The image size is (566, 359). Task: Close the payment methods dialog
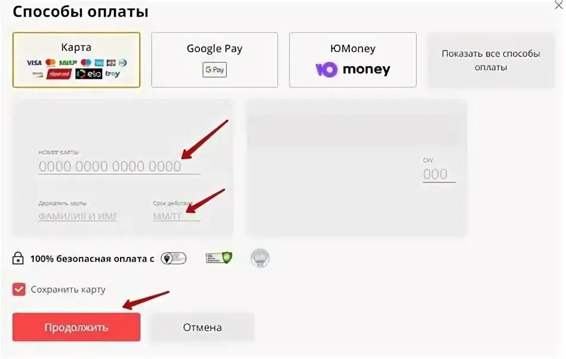(559, 5)
